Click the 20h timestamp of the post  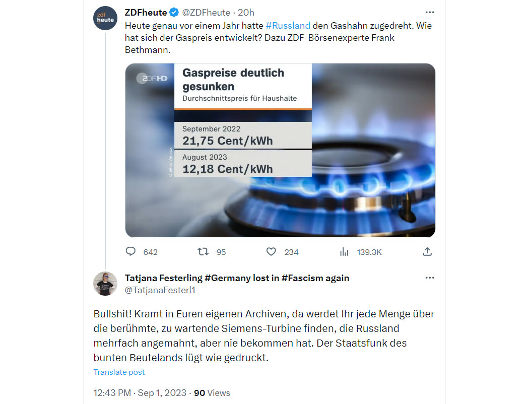click(x=246, y=13)
